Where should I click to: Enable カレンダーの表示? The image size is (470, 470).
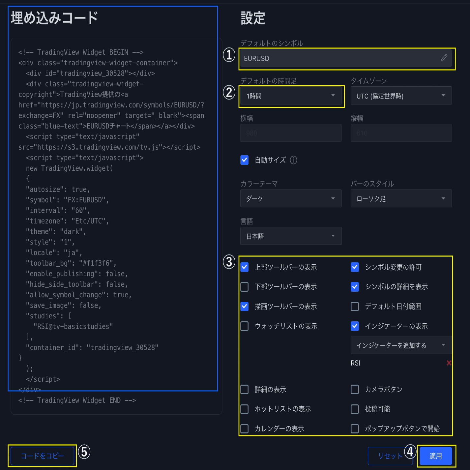244,428
